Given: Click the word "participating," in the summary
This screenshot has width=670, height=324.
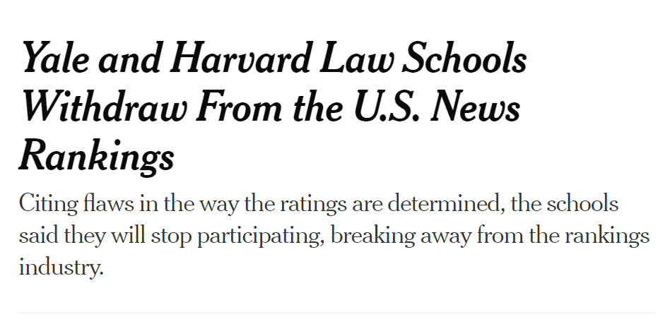Looking at the screenshot, I should [x=261, y=236].
